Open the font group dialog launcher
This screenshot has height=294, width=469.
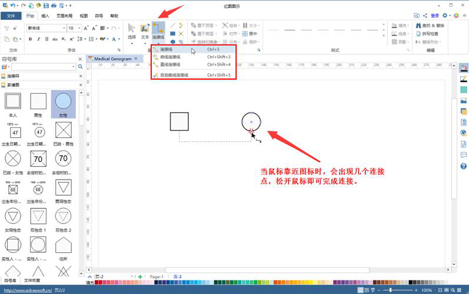(x=119, y=50)
